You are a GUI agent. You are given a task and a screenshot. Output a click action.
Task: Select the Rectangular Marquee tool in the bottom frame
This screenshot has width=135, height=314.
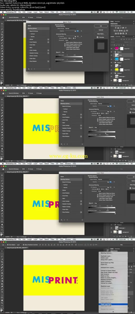2,253
